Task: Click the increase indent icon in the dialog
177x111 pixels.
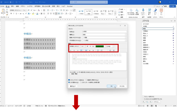Action: coord(114,51)
